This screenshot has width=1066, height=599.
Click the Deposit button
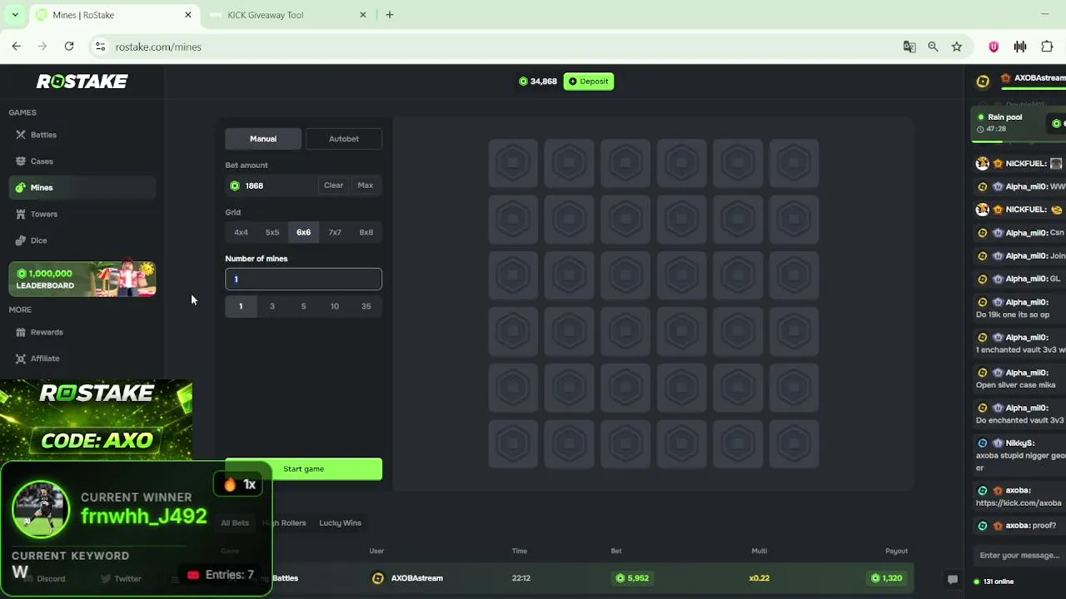[x=589, y=82]
